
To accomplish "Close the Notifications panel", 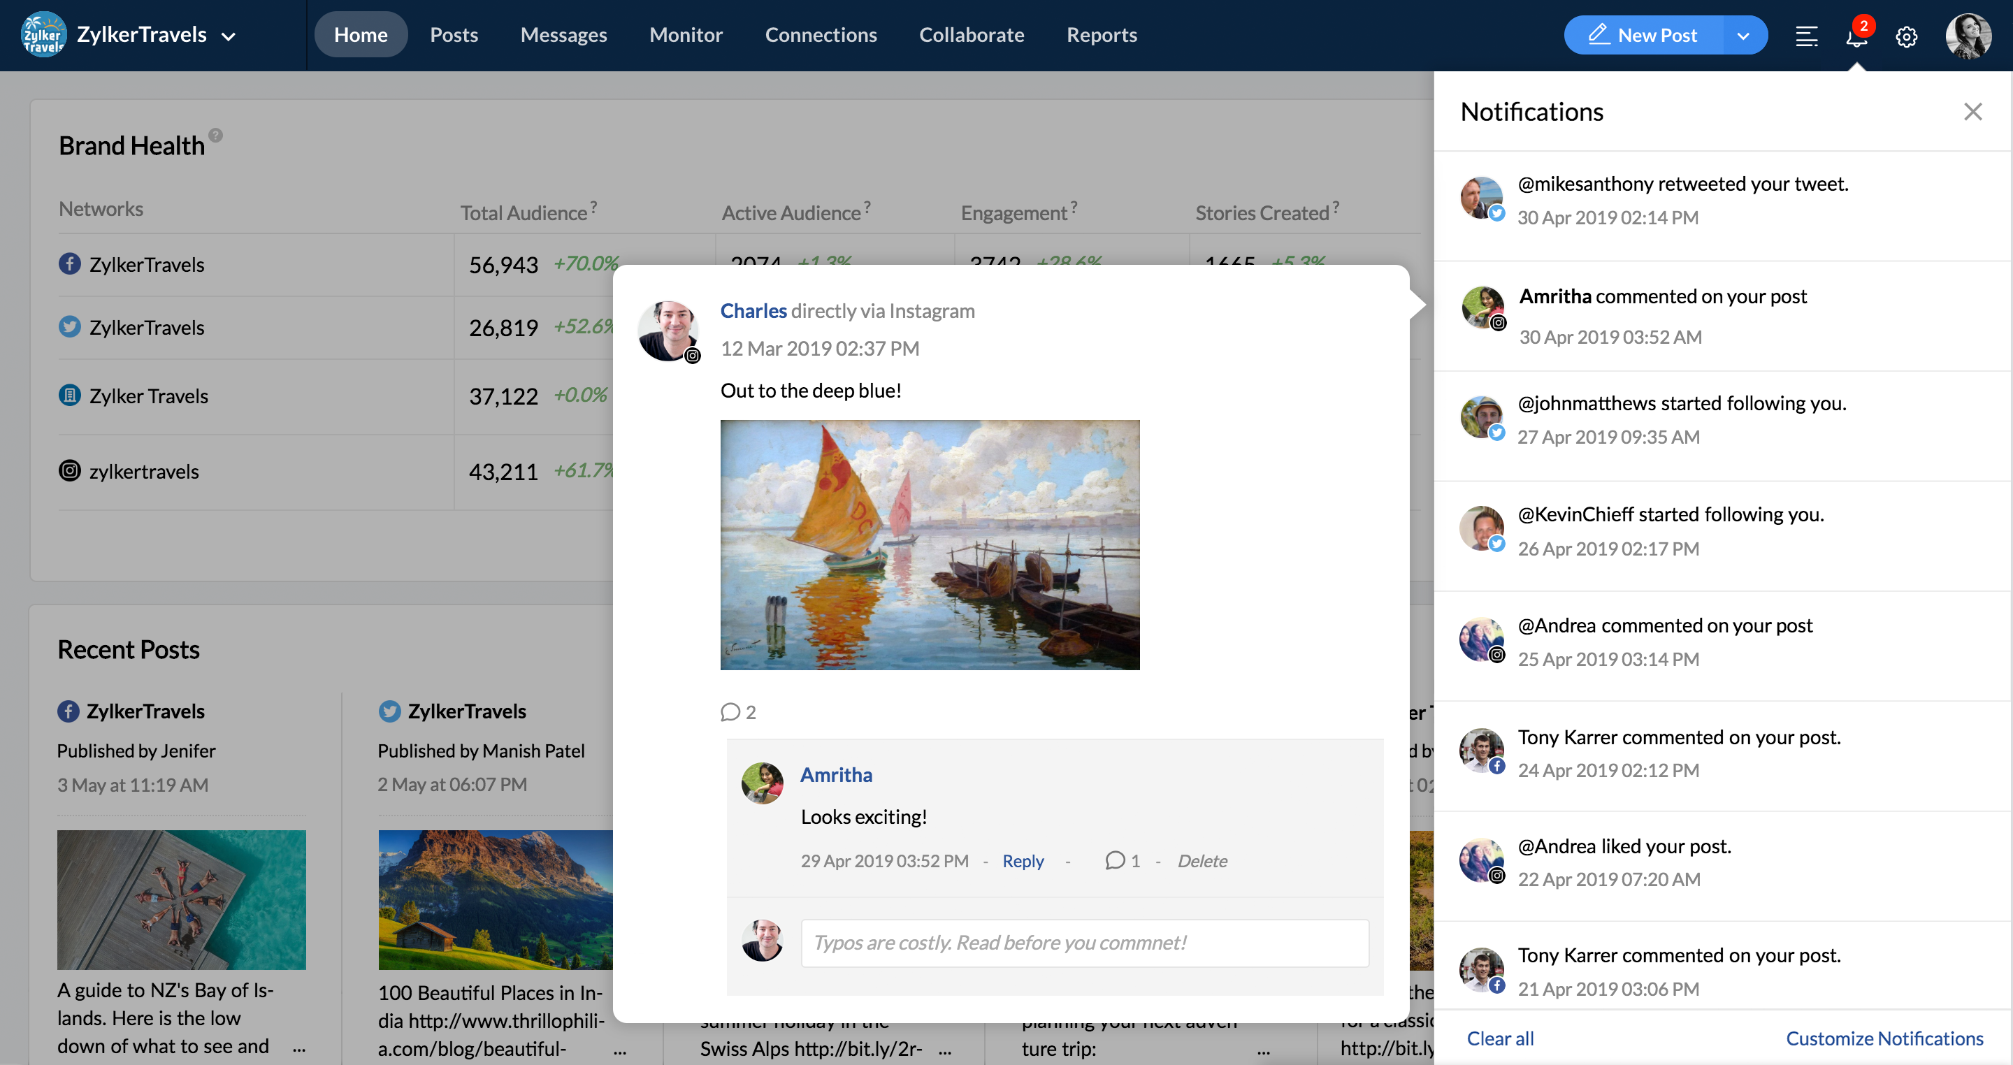I will (x=1972, y=112).
